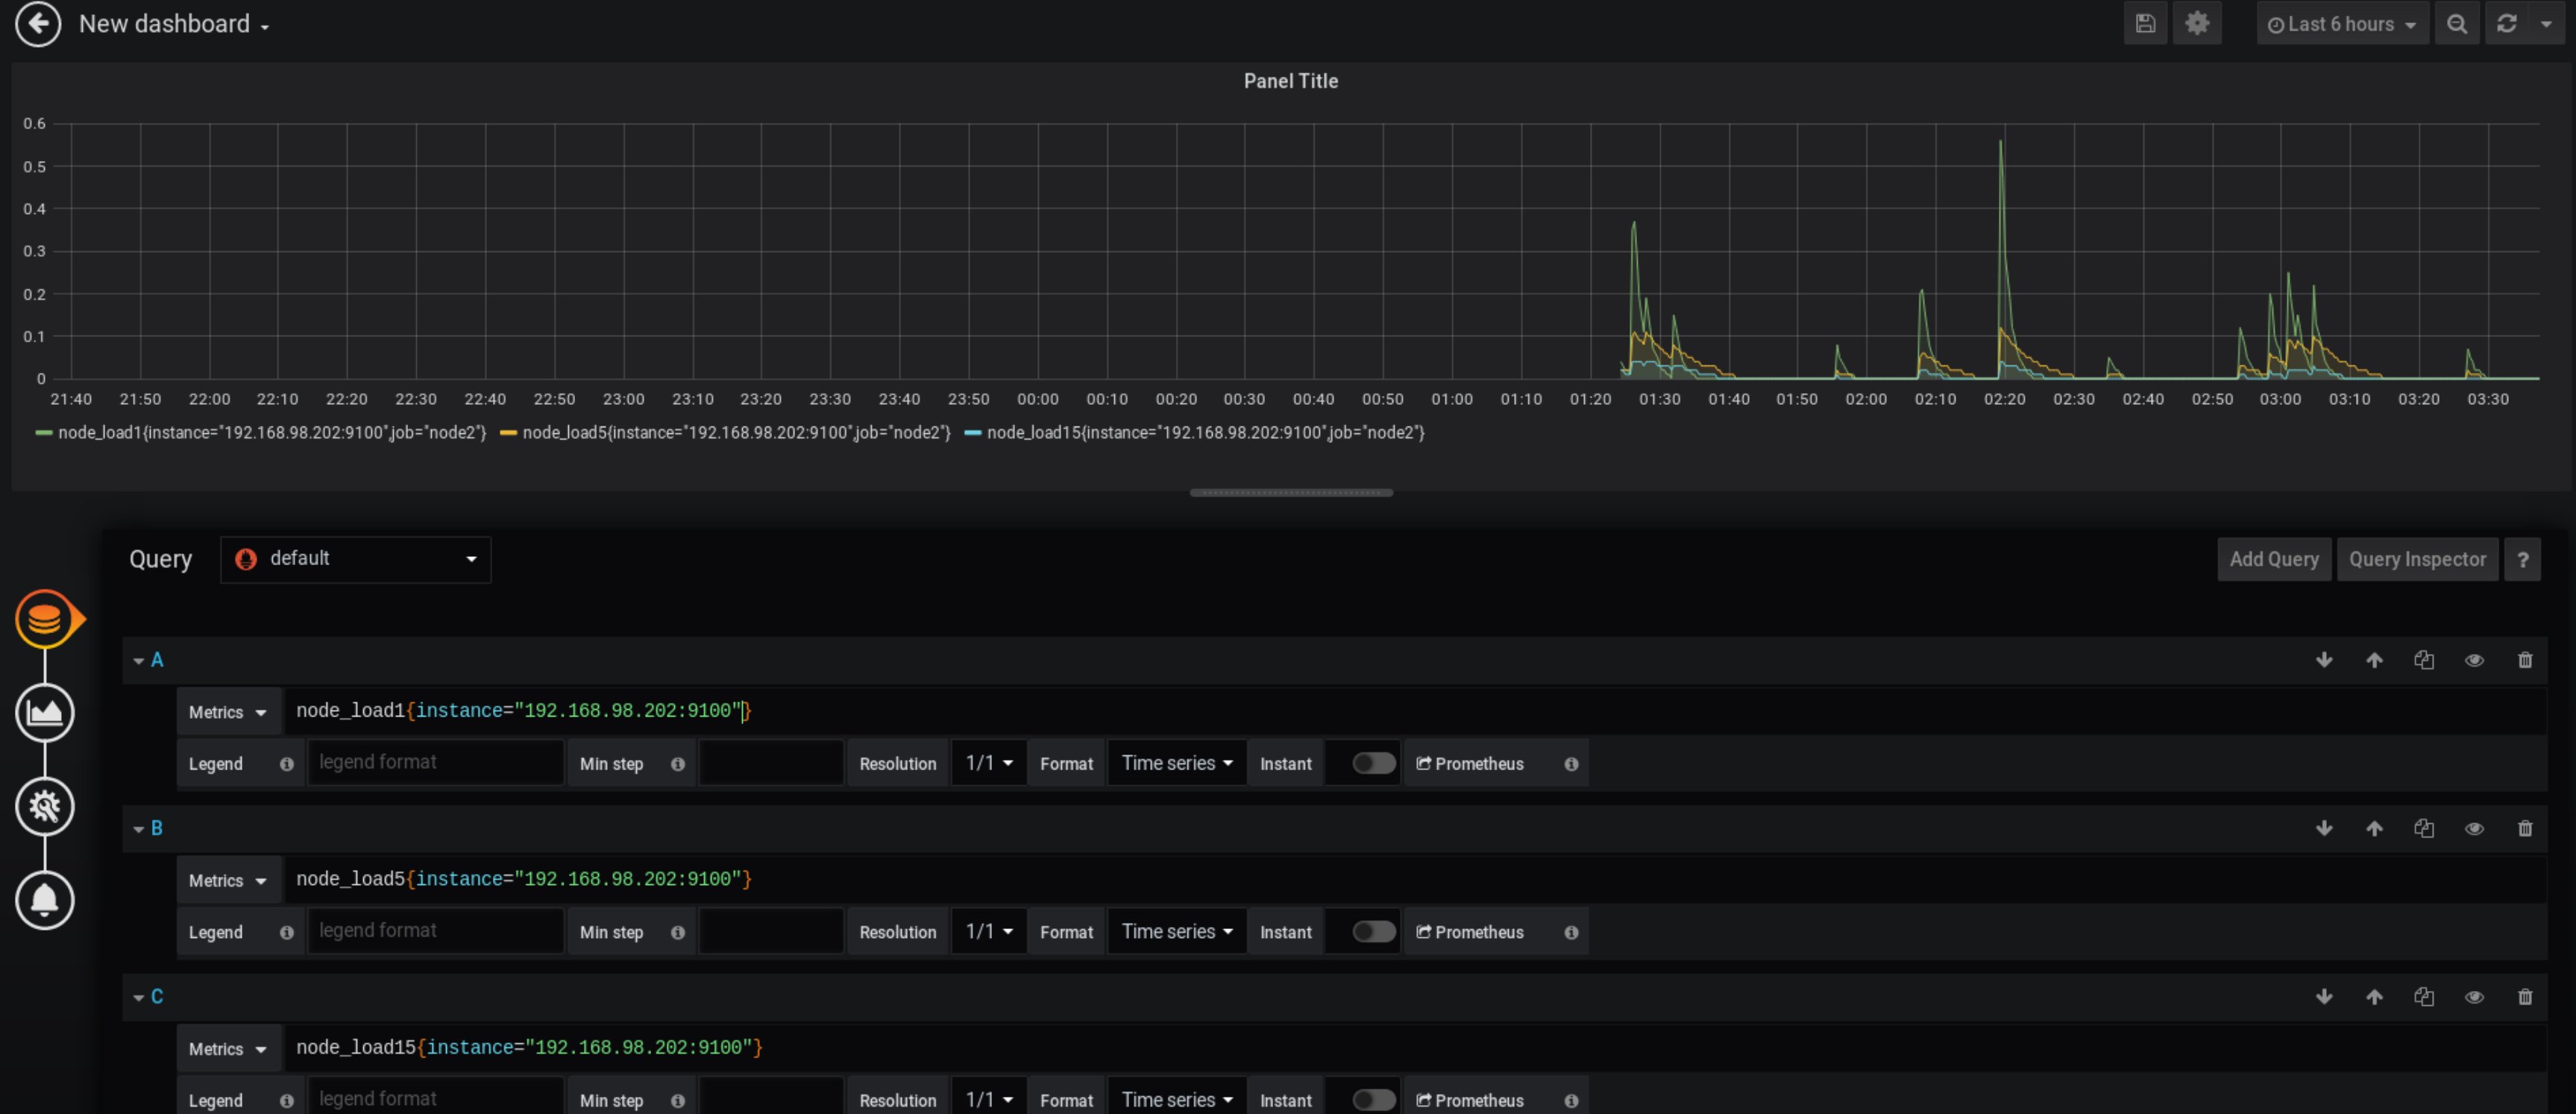Move query B down

point(2324,828)
